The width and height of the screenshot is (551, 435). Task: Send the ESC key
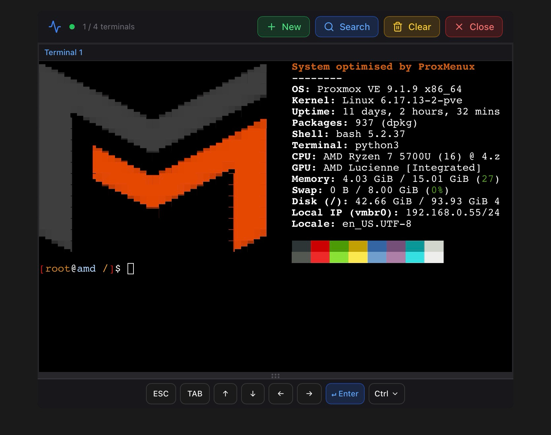click(x=161, y=394)
